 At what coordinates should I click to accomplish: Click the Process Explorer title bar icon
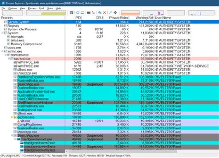click(3, 3)
